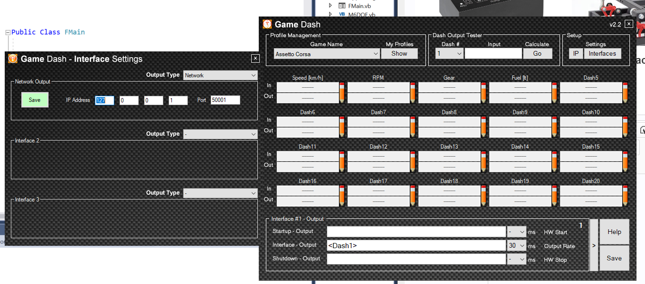The width and height of the screenshot is (645, 284).
Task: Open the Game Name dropdown showing Assetto Corsa
Action: [327, 54]
